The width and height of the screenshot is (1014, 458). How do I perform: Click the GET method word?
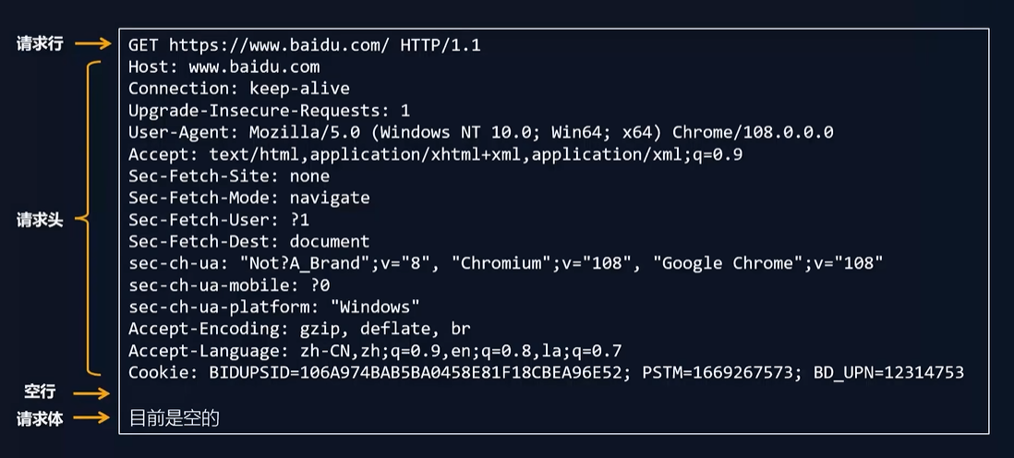click(x=143, y=45)
